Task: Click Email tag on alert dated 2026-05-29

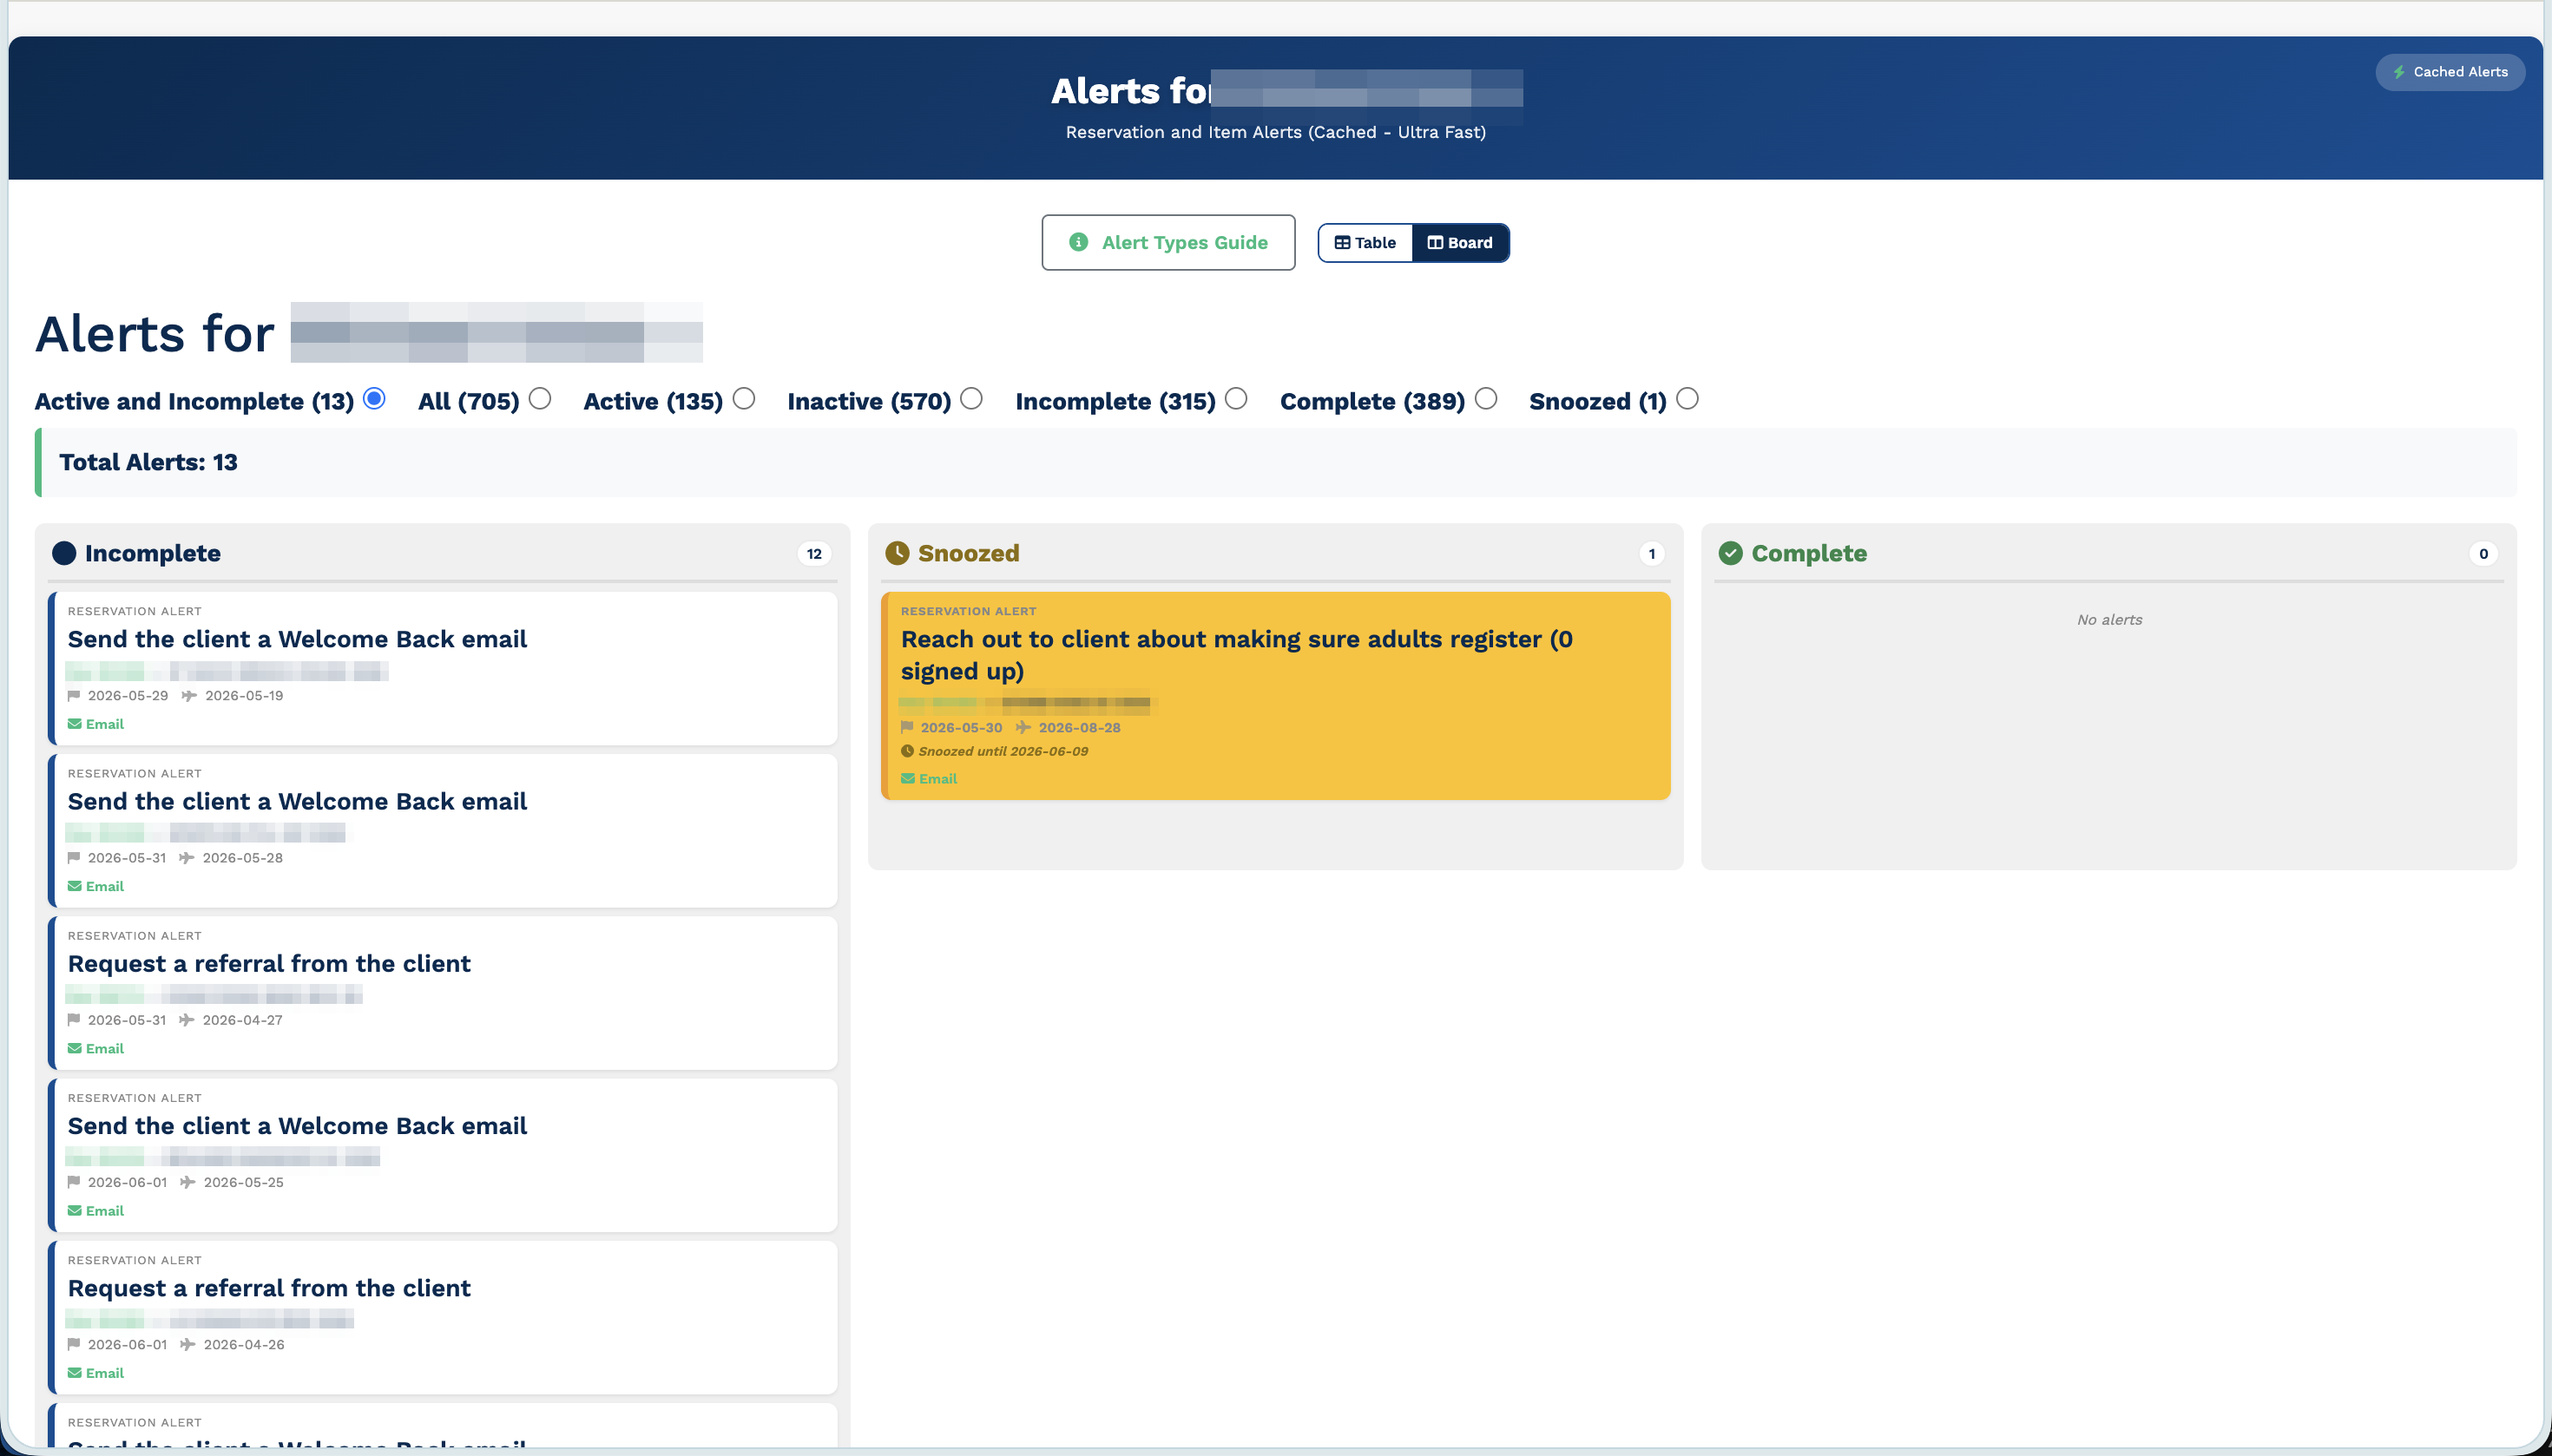Action: pyautogui.click(x=96, y=724)
